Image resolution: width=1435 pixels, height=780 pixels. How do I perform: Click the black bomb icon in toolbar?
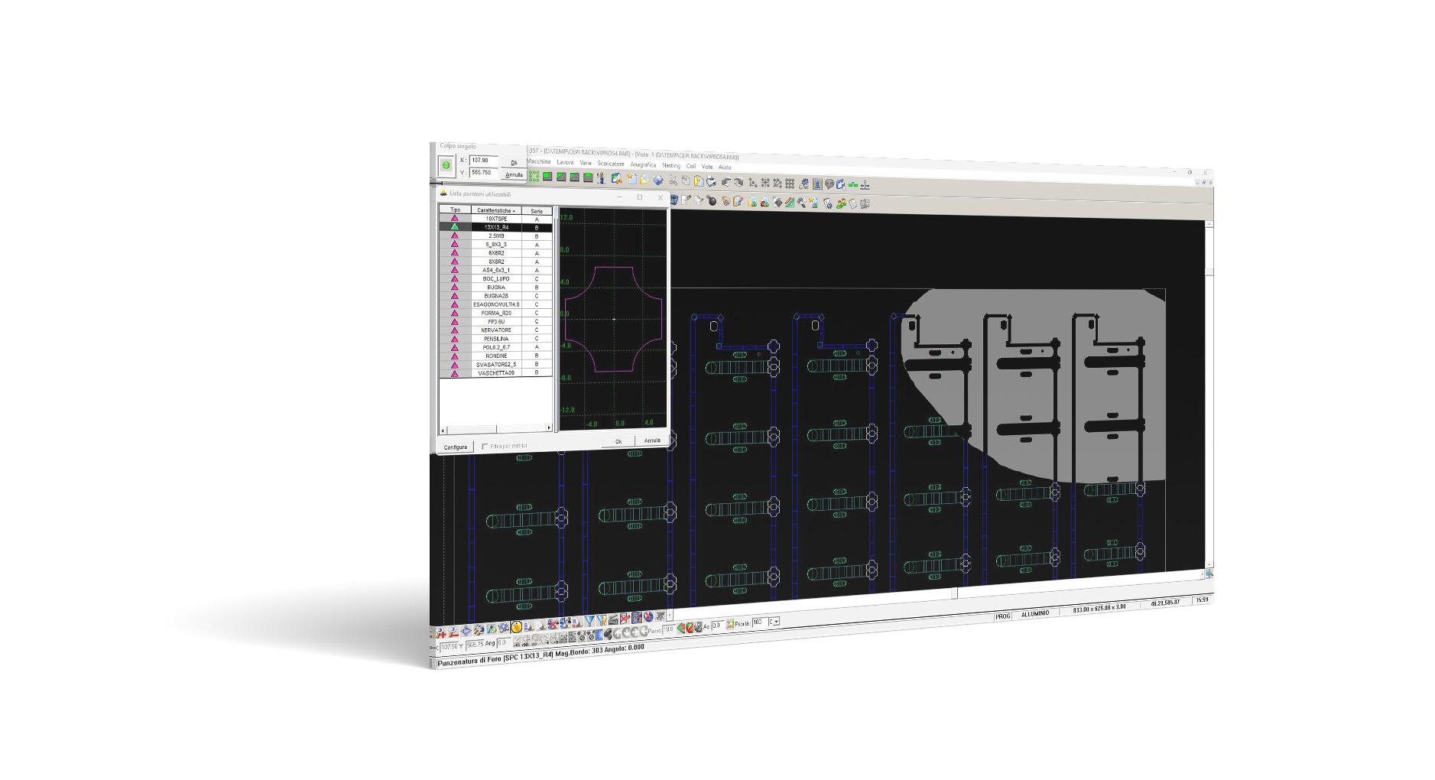[712, 201]
